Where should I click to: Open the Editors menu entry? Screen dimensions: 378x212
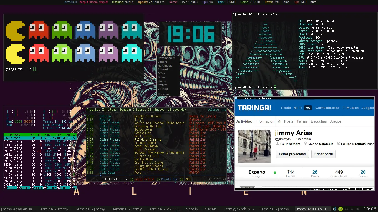click(169, 62)
